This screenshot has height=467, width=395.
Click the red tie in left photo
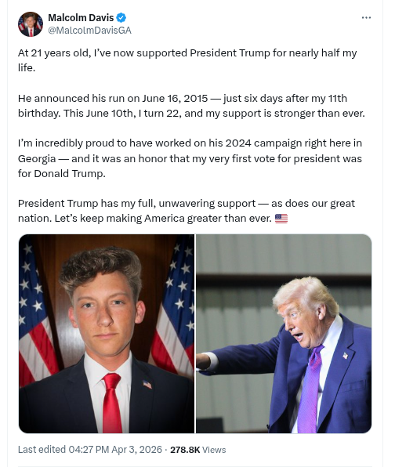point(111,403)
